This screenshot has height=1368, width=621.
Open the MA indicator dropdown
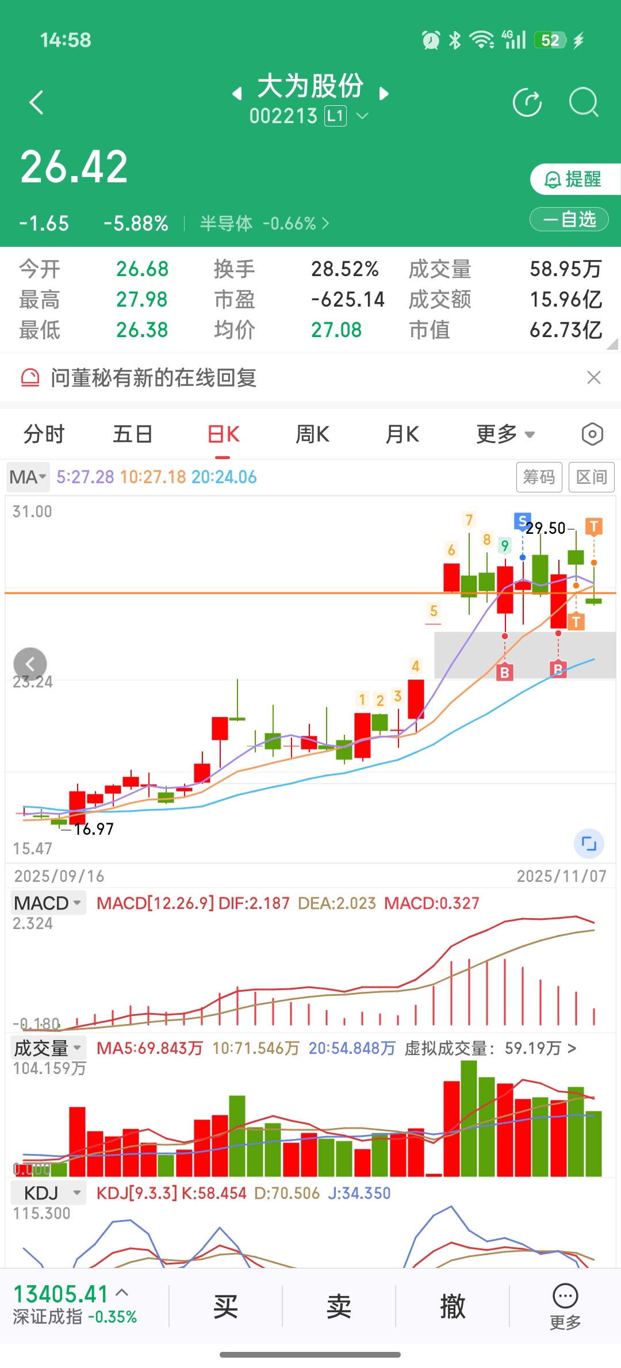coord(28,477)
